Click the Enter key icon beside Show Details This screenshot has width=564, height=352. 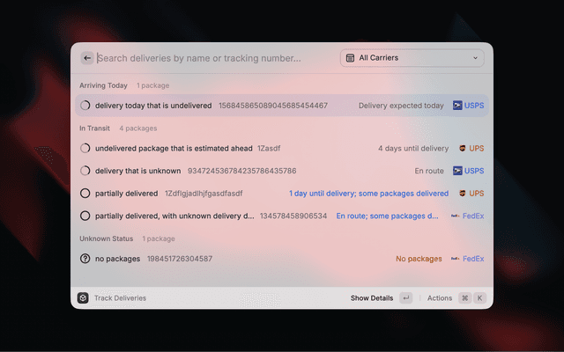405,298
